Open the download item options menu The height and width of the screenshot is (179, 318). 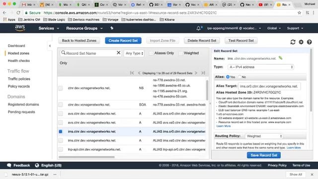click(x=55, y=175)
